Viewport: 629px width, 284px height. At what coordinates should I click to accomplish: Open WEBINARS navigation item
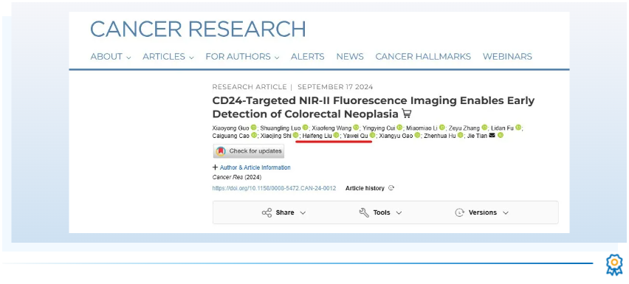point(507,57)
